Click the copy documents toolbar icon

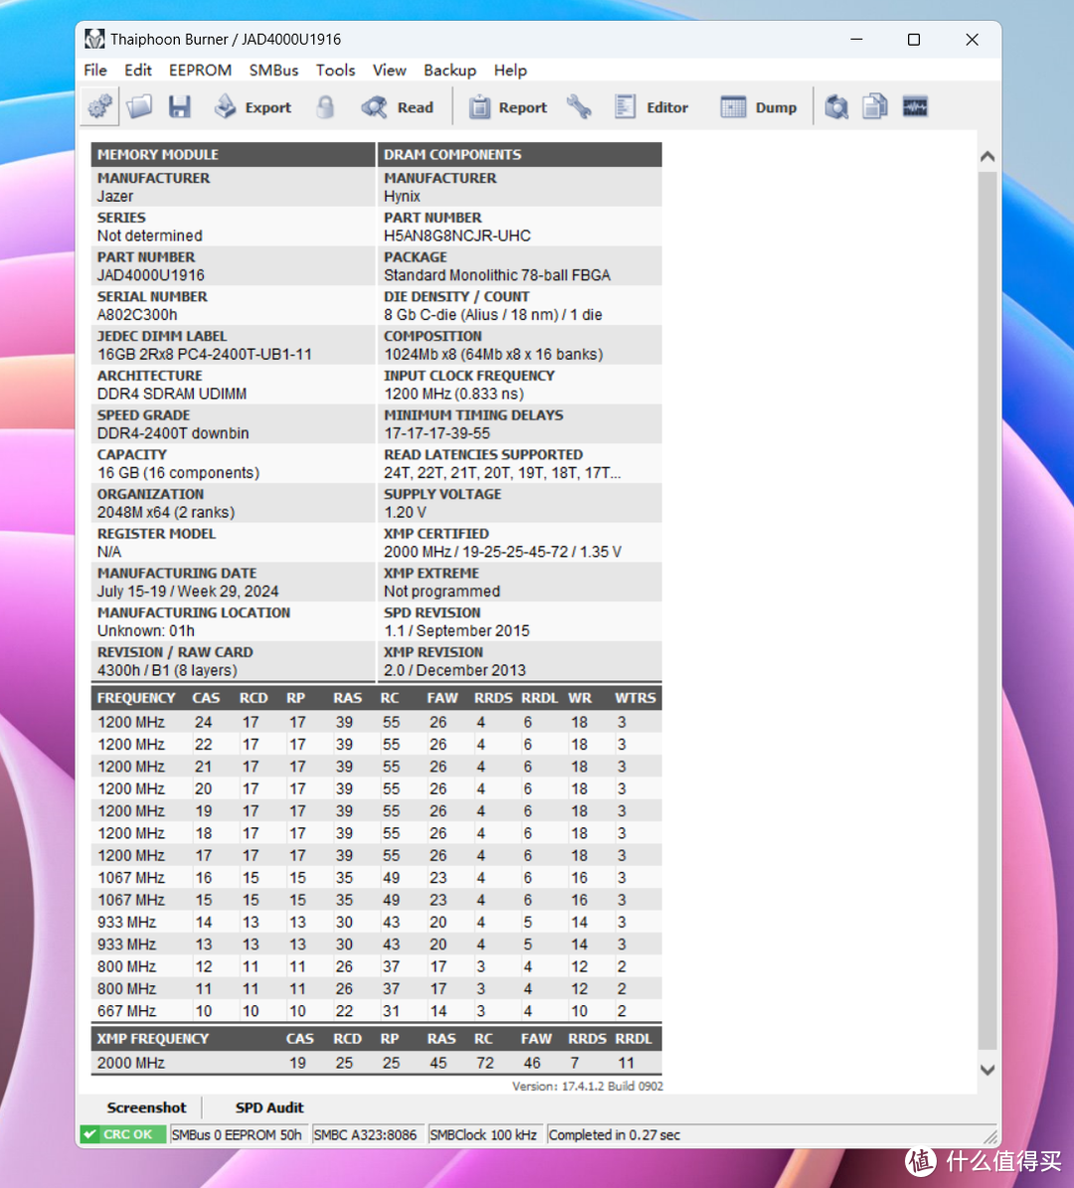[x=875, y=106]
